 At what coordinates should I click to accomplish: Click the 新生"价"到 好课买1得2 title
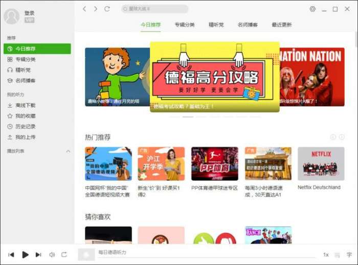(159, 191)
